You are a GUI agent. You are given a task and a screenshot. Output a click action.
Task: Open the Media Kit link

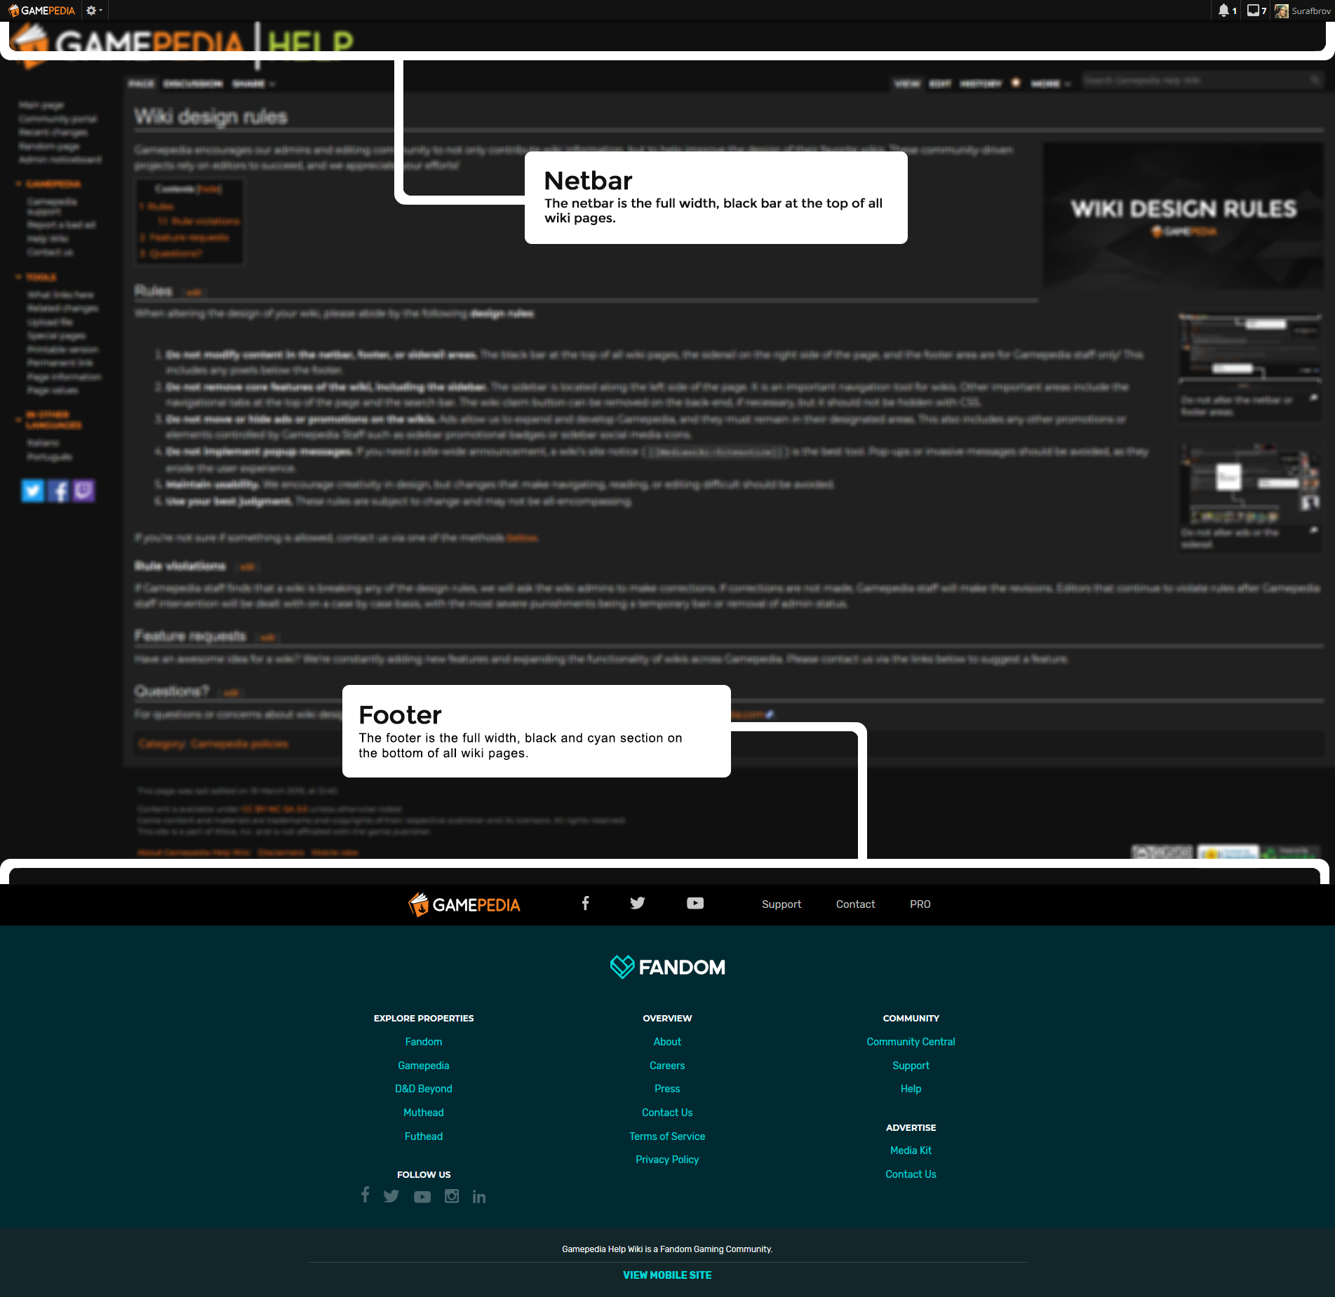pyautogui.click(x=911, y=1150)
